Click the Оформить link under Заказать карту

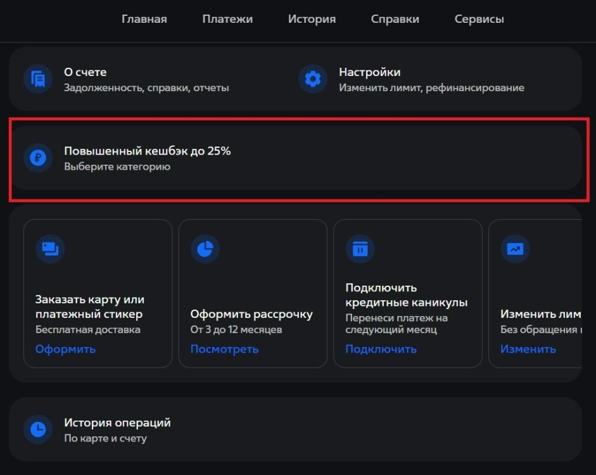[65, 348]
